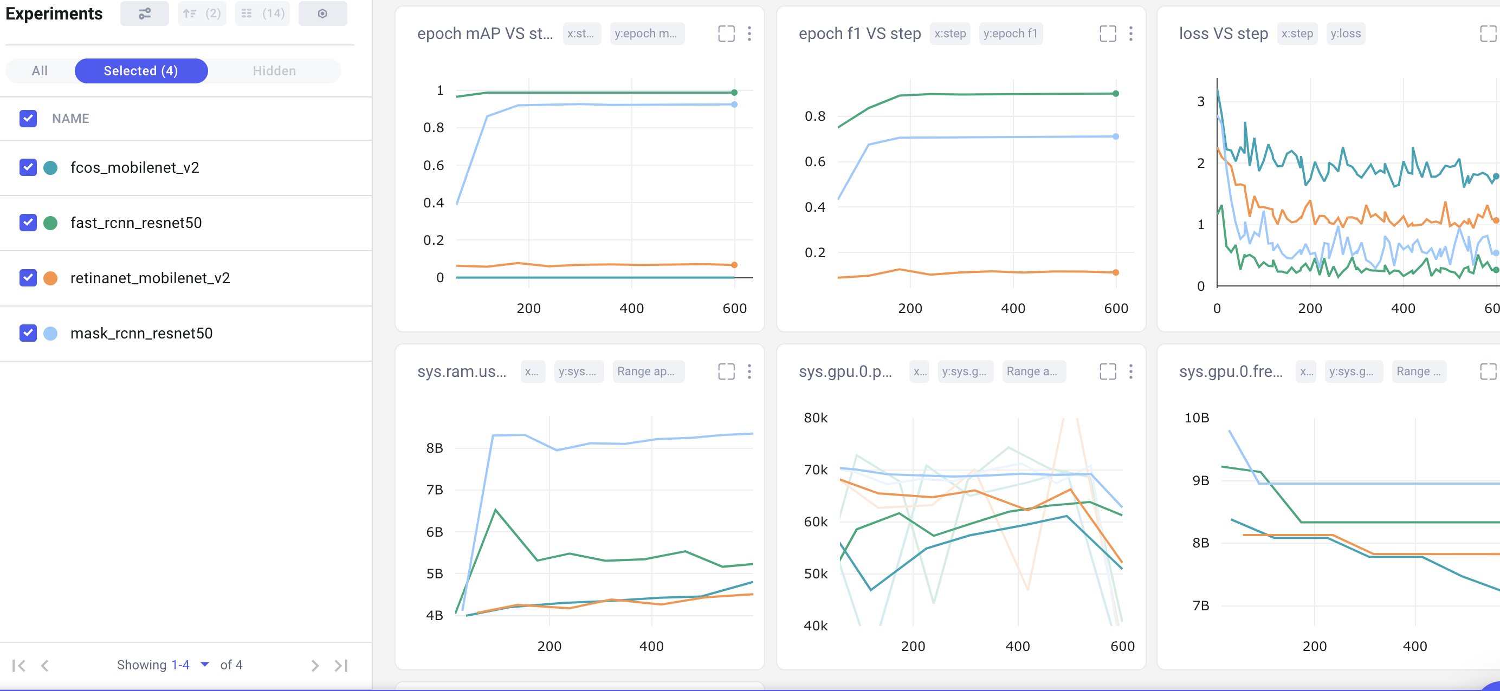This screenshot has height=691, width=1500.
Task: Expand the sys.gpu.0.fre chart fullscreen
Action: 1488,371
